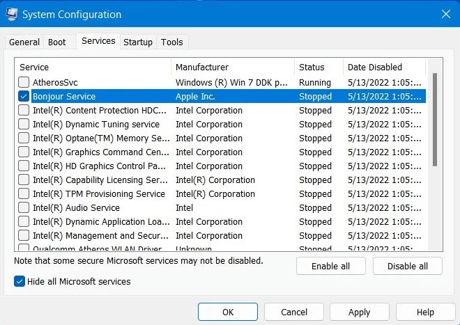Click the System Configuration title bar icon
The width and height of the screenshot is (460, 325).
pos(12,14)
